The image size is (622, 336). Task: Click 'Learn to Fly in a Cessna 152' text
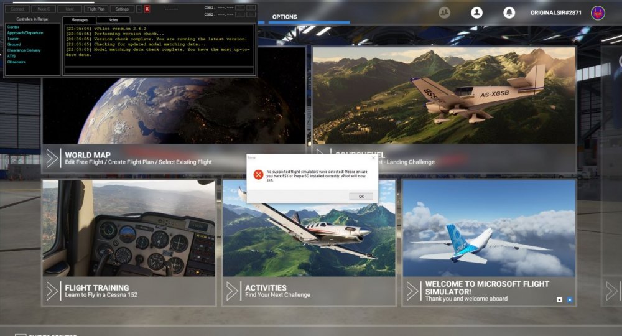pyautogui.click(x=101, y=295)
